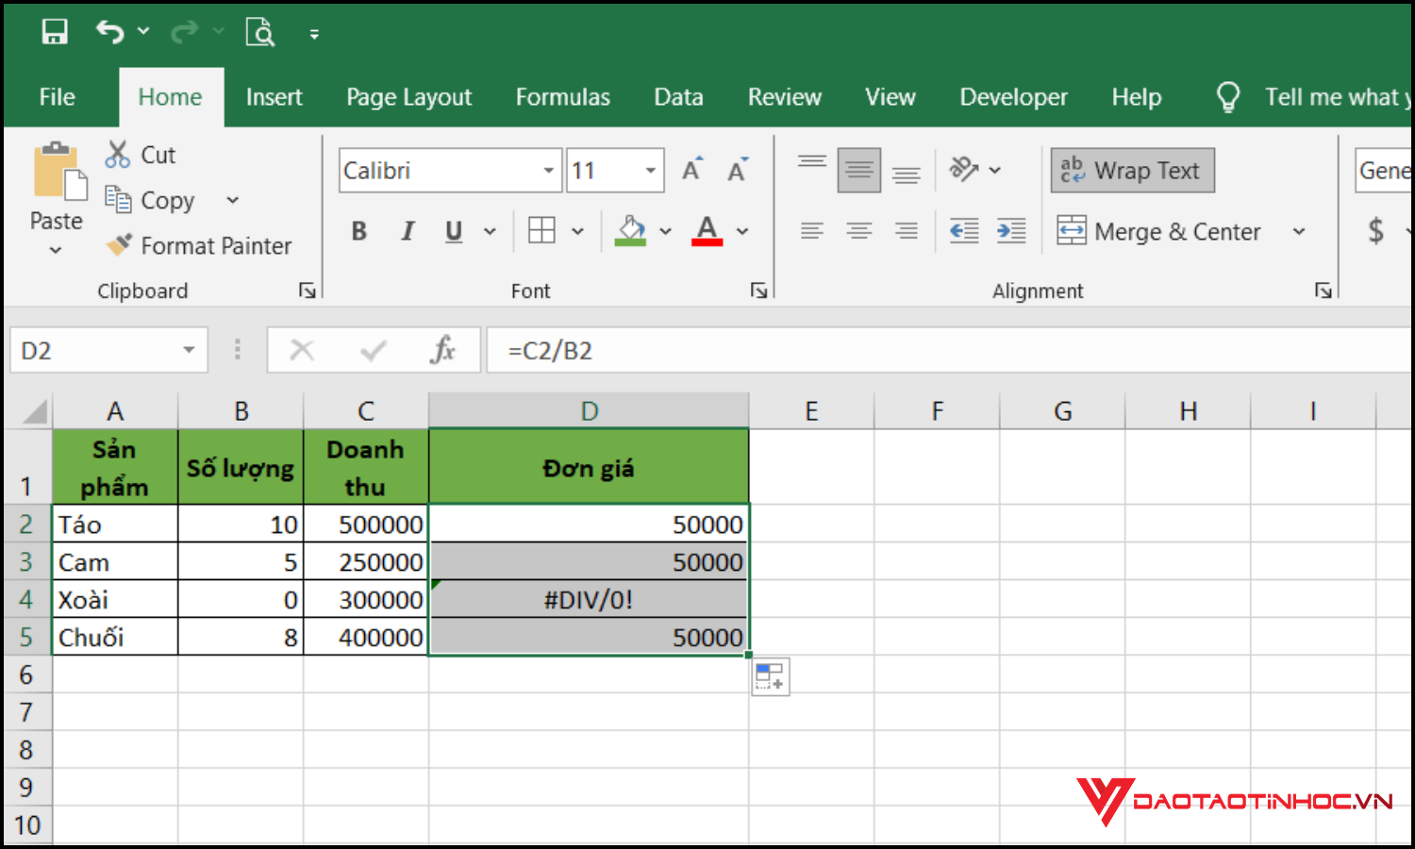
Task: Open the red font color swatch
Action: tap(707, 231)
